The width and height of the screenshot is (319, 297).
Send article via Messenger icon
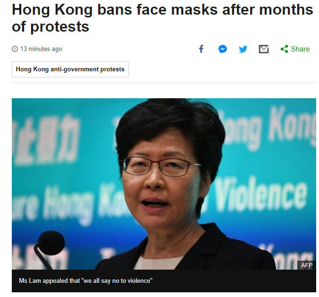click(x=223, y=49)
